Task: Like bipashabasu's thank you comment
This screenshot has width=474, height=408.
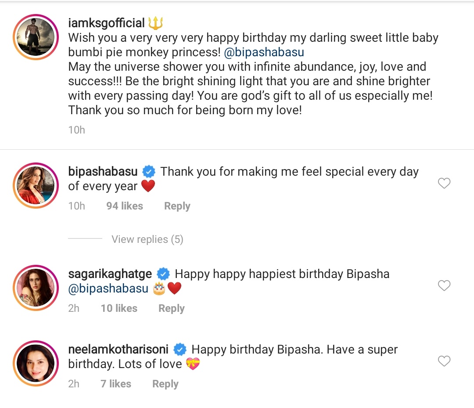Action: tap(444, 183)
